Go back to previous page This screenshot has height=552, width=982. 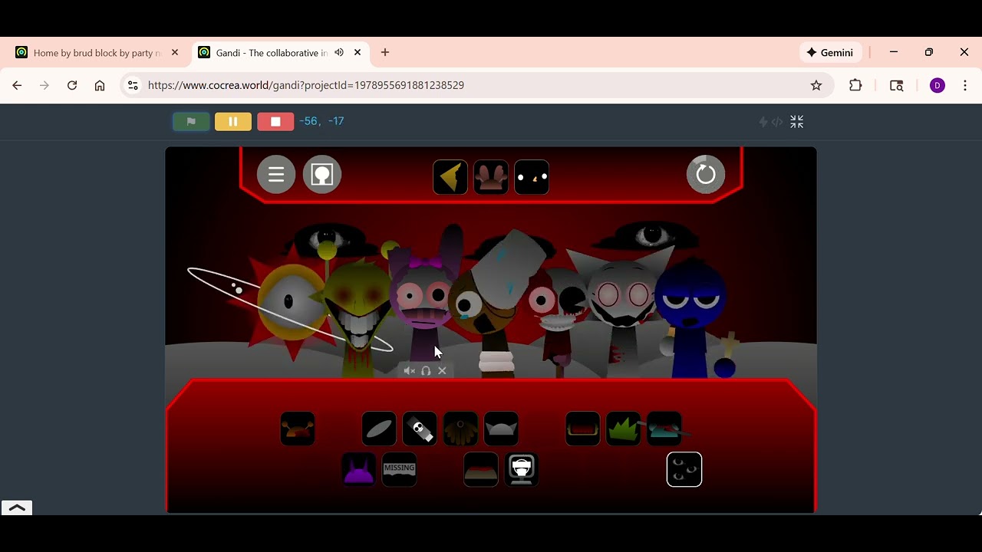coord(17,85)
